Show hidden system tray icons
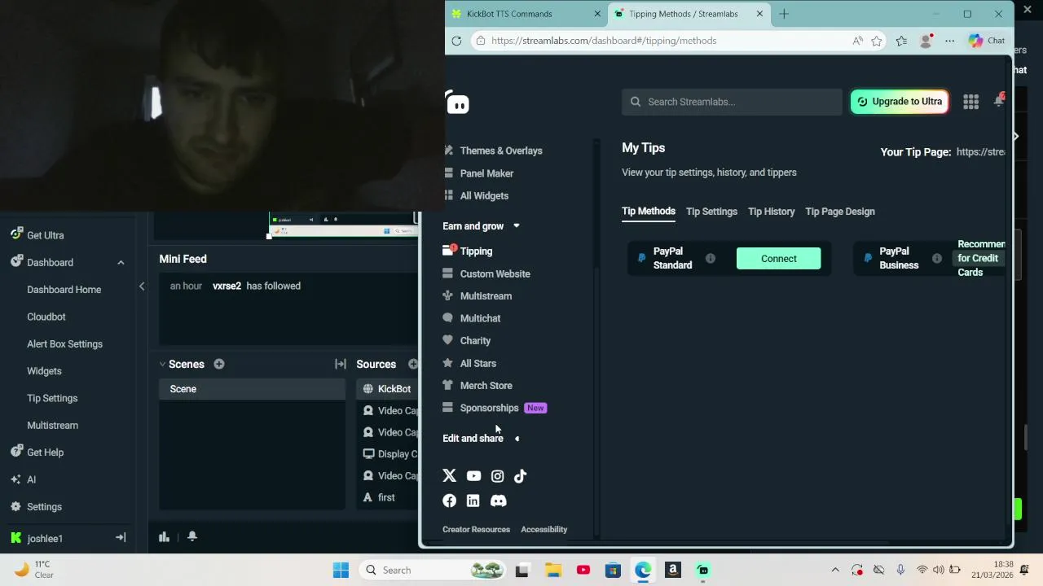This screenshot has height=586, width=1043. point(835,570)
